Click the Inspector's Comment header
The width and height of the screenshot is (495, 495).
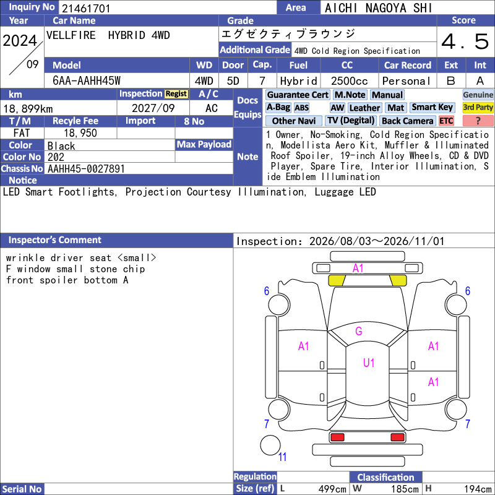pyautogui.click(x=116, y=240)
